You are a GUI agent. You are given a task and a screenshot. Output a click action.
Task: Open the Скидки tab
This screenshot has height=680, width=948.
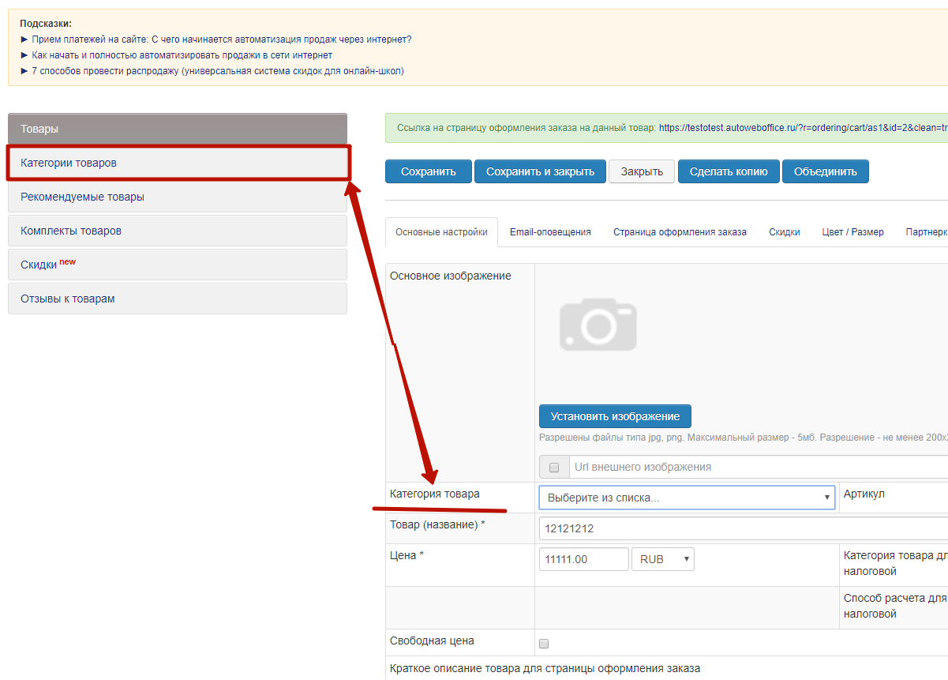pyautogui.click(x=784, y=232)
